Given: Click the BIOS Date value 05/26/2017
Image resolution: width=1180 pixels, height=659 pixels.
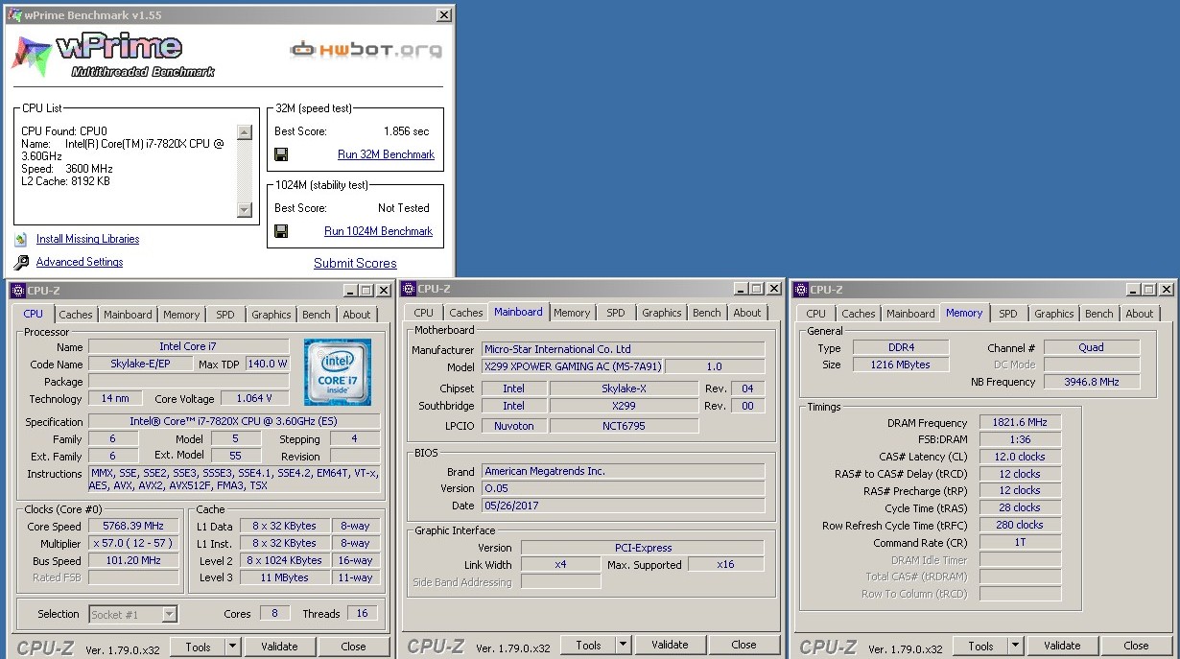Looking at the screenshot, I should coord(623,506).
